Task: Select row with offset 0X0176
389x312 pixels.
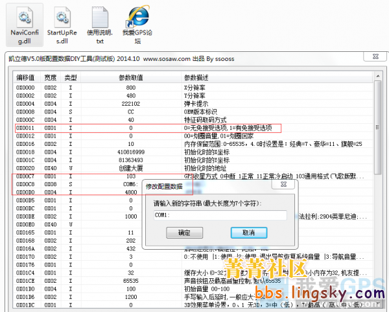Action: pyautogui.click(x=193, y=265)
